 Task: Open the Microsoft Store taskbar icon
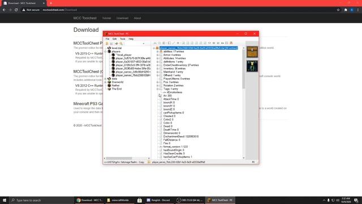[140, 200]
